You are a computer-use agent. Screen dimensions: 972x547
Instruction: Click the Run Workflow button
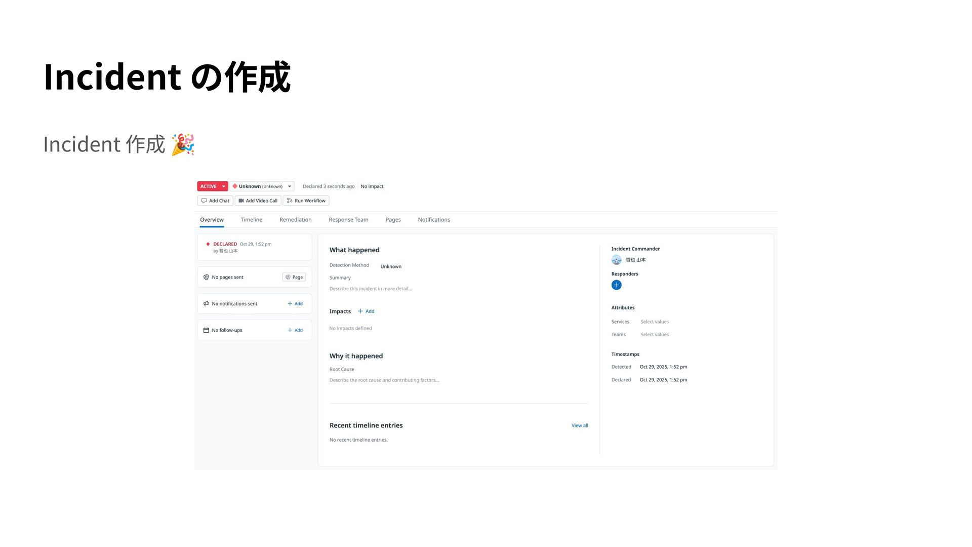pos(306,201)
